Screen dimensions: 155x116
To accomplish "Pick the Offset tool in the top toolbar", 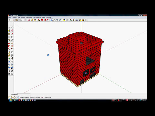I will (x=48, y=20).
